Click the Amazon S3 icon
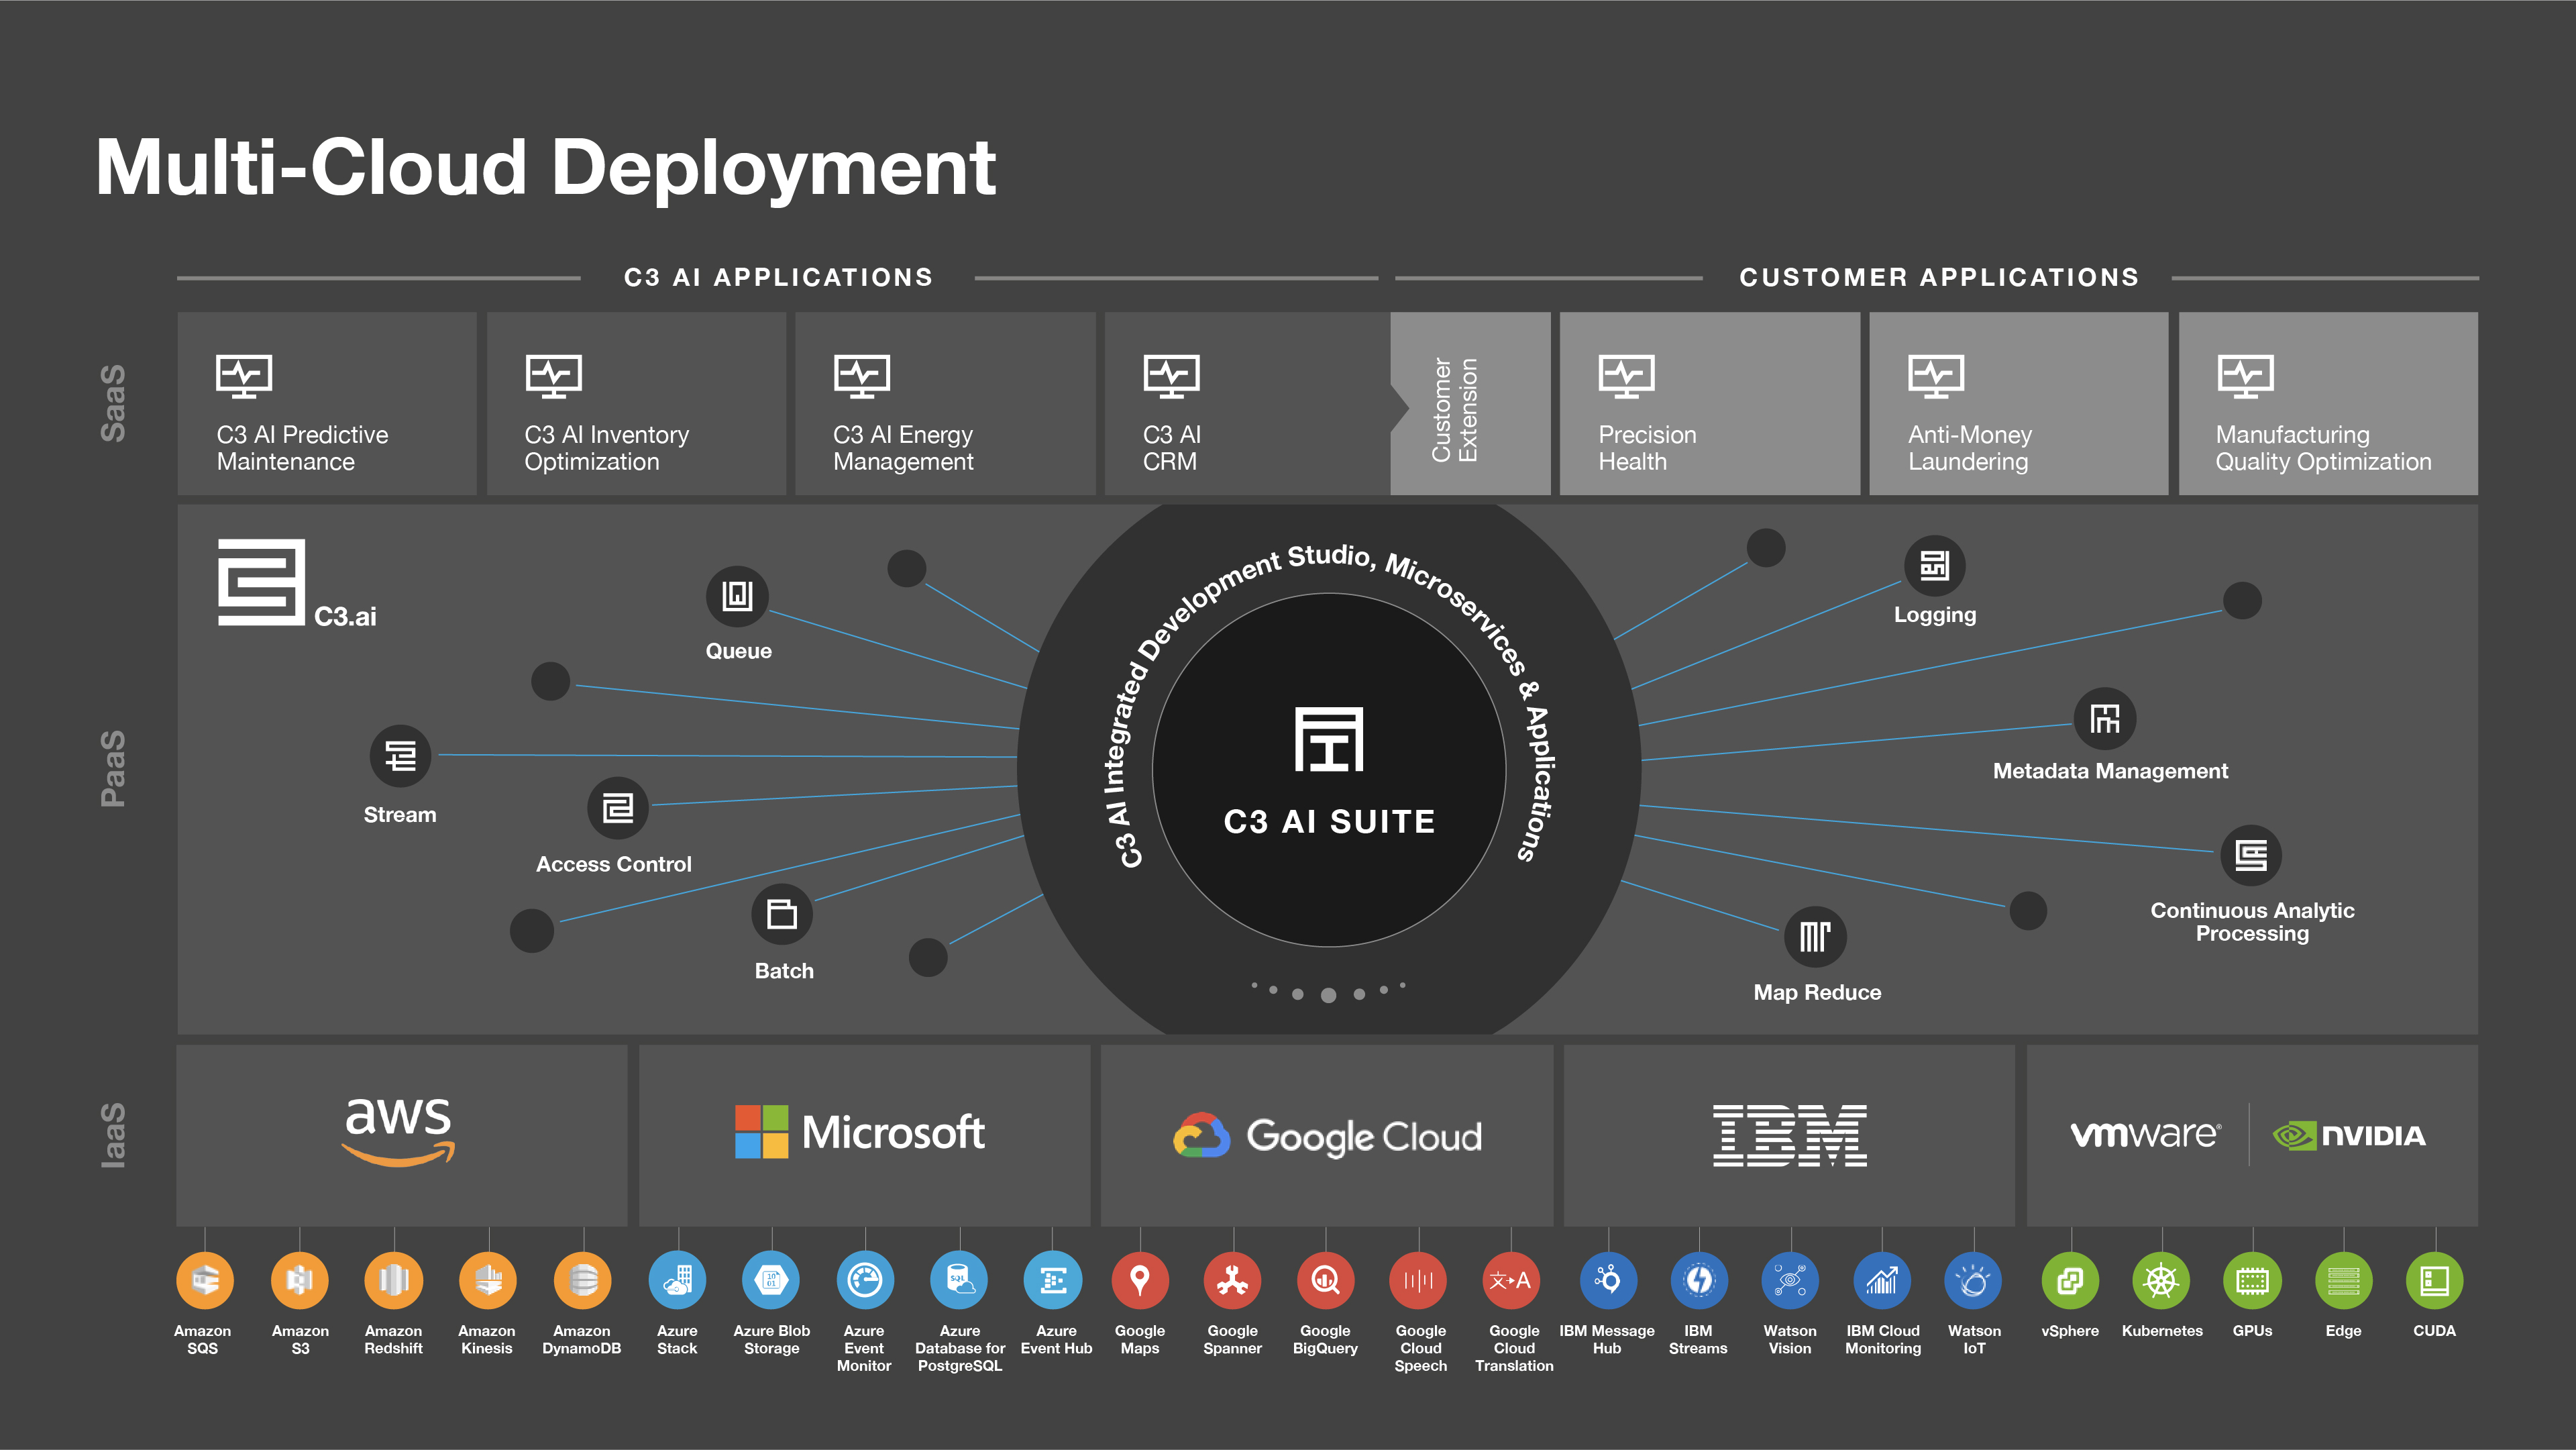The height and width of the screenshot is (1450, 2576). (x=299, y=1280)
